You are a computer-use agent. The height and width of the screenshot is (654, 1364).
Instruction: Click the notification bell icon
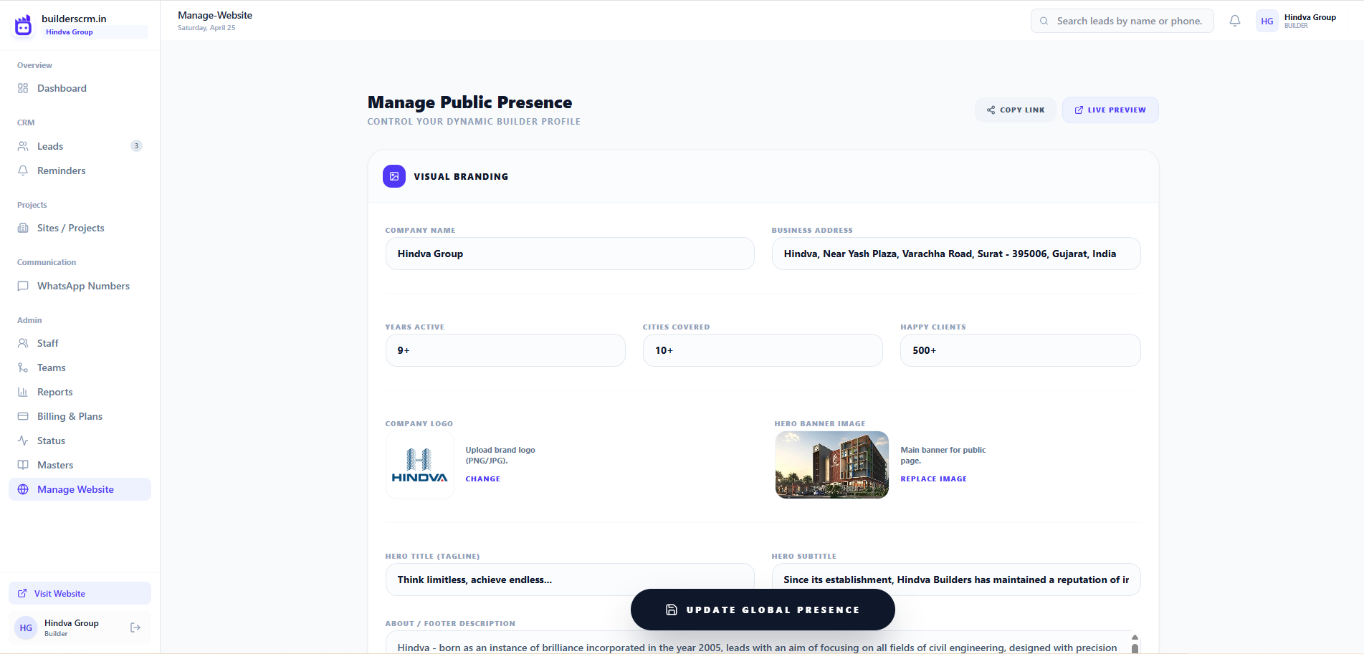1234,21
